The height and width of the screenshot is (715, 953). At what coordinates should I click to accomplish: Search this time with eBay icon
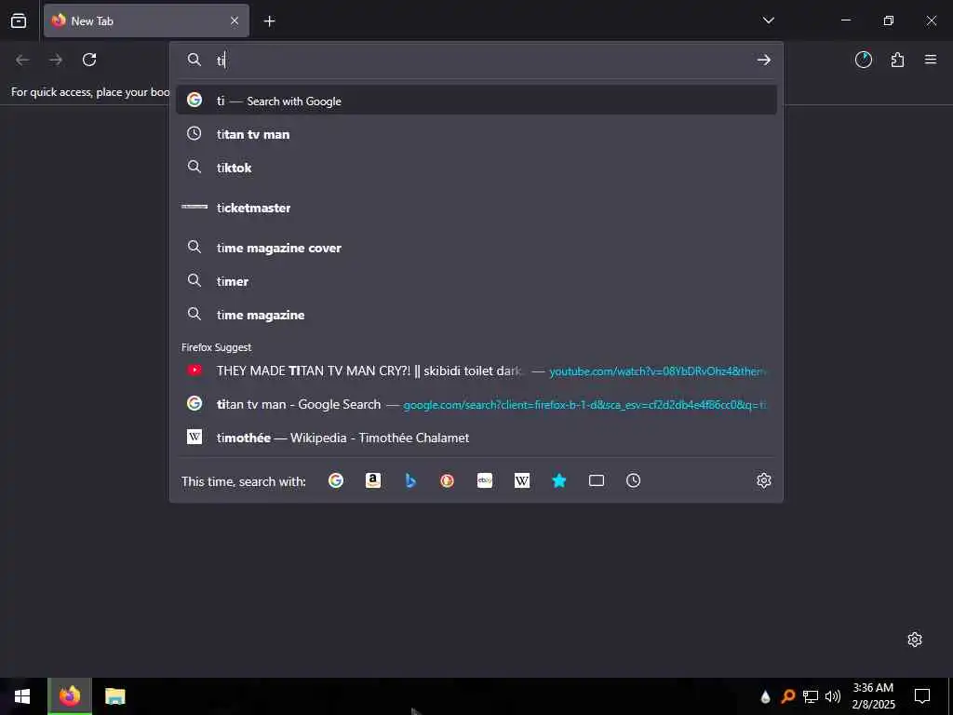[x=484, y=481]
